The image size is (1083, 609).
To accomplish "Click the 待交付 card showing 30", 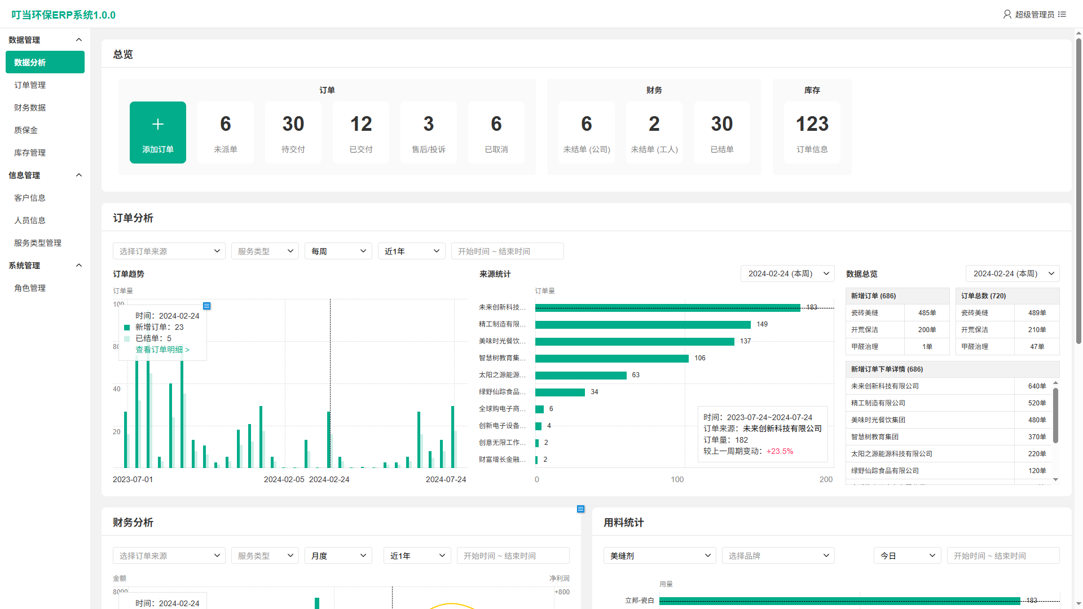I will [x=293, y=133].
